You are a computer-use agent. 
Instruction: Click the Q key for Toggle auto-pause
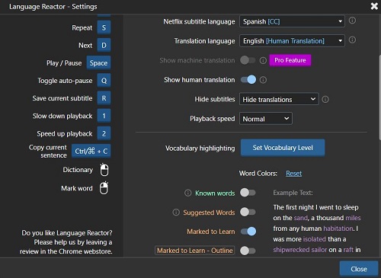tap(104, 81)
